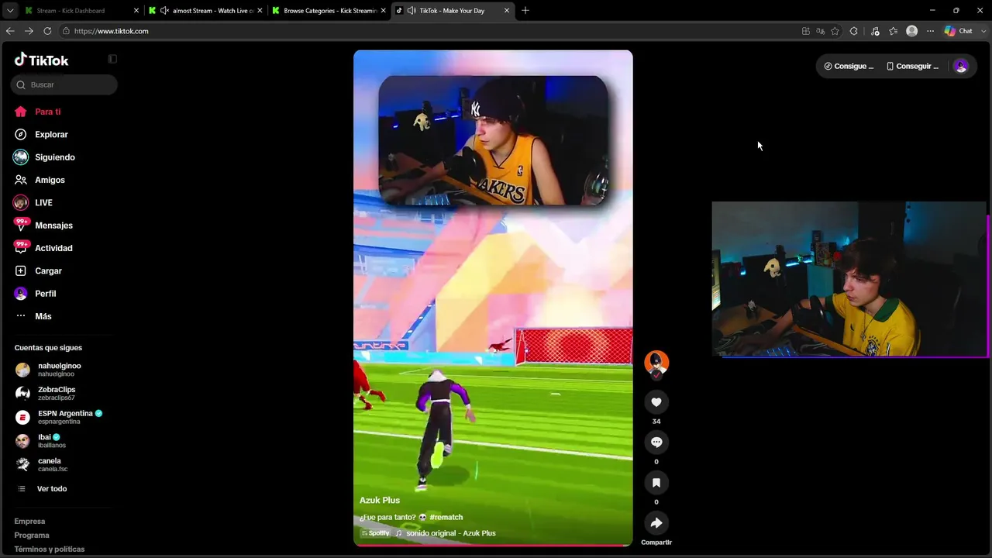Open the browser Extensions menu
The image size is (992, 558).
[x=854, y=31]
